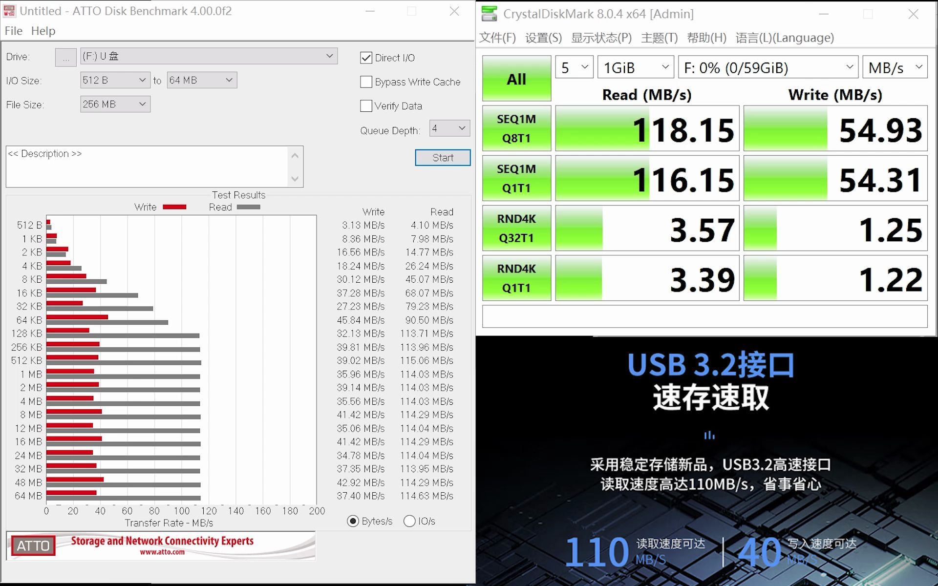This screenshot has width=938, height=586.
Task: Open the Drive (F:) dropdown in ATTO
Action: point(209,56)
